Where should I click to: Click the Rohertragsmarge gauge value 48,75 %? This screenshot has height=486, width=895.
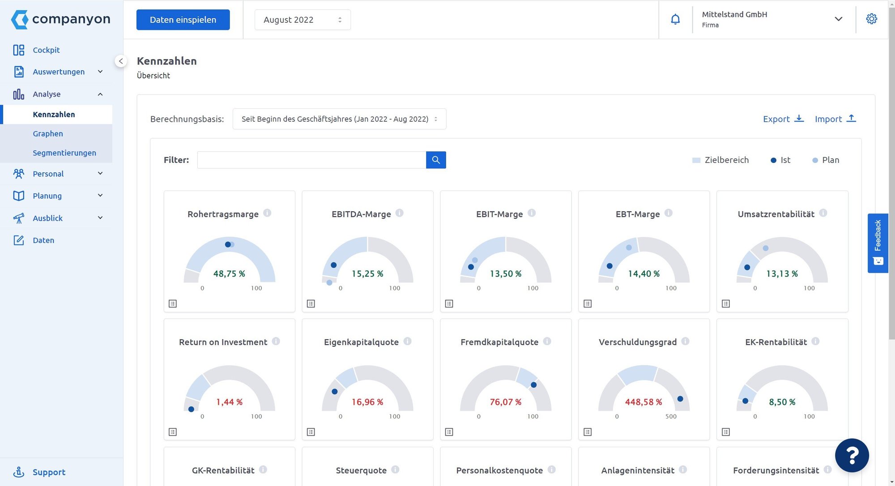pyautogui.click(x=229, y=273)
